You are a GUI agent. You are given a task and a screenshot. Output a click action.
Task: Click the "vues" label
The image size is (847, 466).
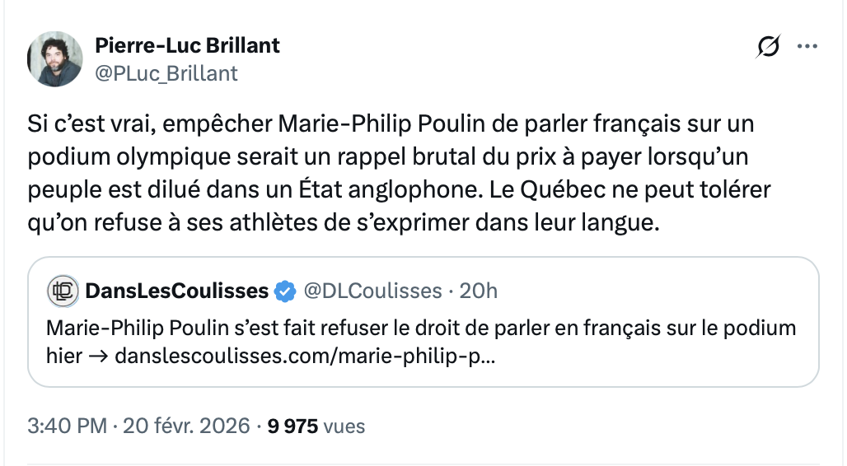344,426
